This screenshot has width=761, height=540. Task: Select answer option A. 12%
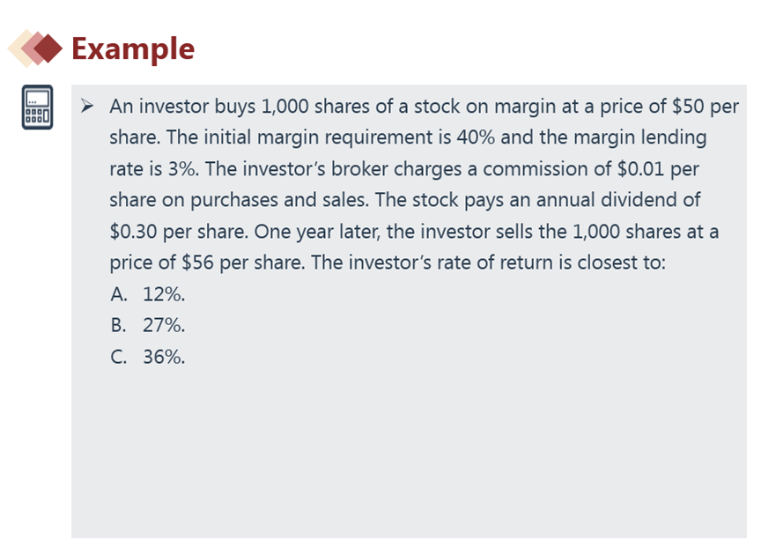[x=148, y=294]
